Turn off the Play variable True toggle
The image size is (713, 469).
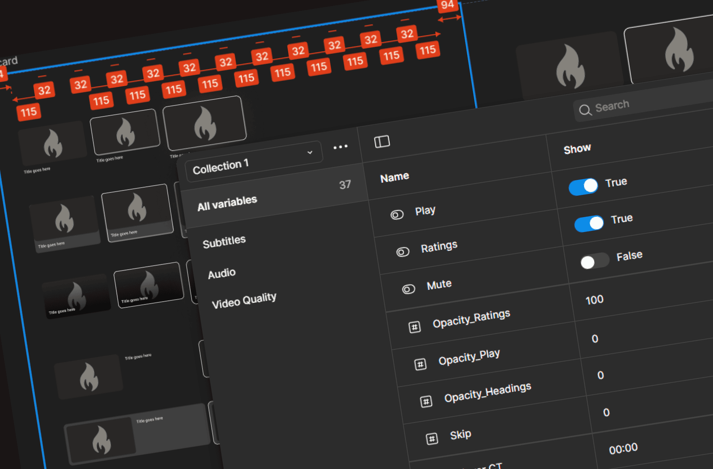click(x=583, y=187)
